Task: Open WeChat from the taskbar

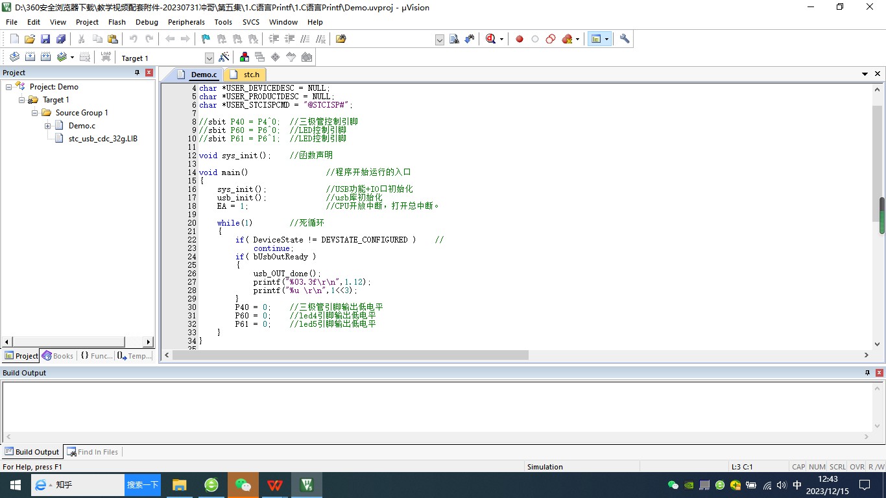Action: (243, 485)
